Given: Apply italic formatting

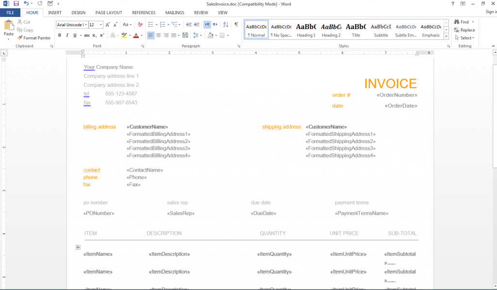Looking at the screenshot, I should click(x=67, y=34).
